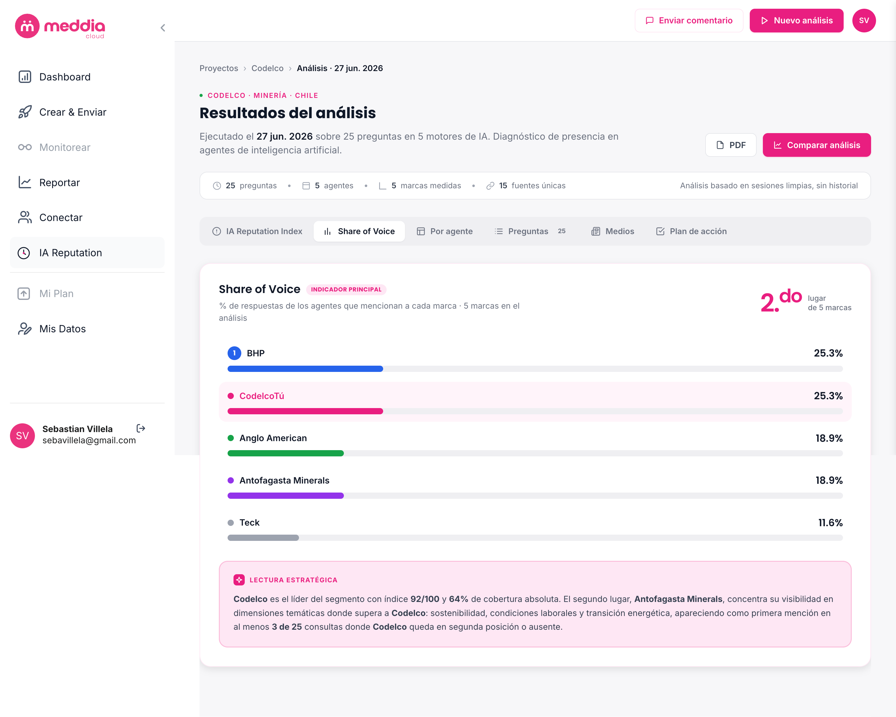Click the blue rank 1 badge beside BHP
The image size is (896, 717).
(234, 353)
